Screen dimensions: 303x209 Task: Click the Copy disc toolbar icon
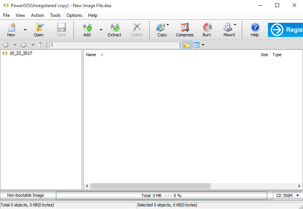[x=161, y=28]
